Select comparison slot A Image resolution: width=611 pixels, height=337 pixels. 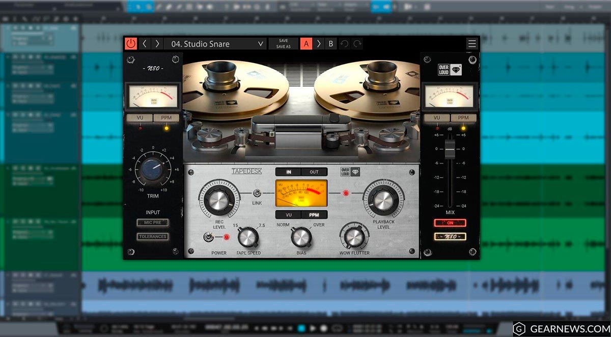pos(307,44)
